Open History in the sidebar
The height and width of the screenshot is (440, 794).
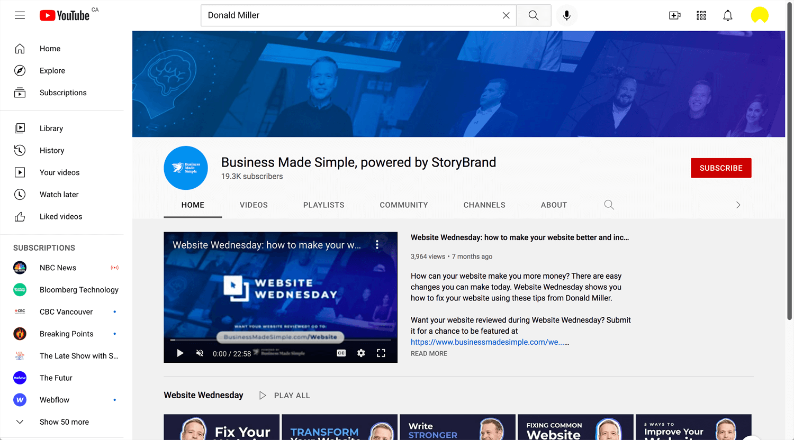(62, 151)
